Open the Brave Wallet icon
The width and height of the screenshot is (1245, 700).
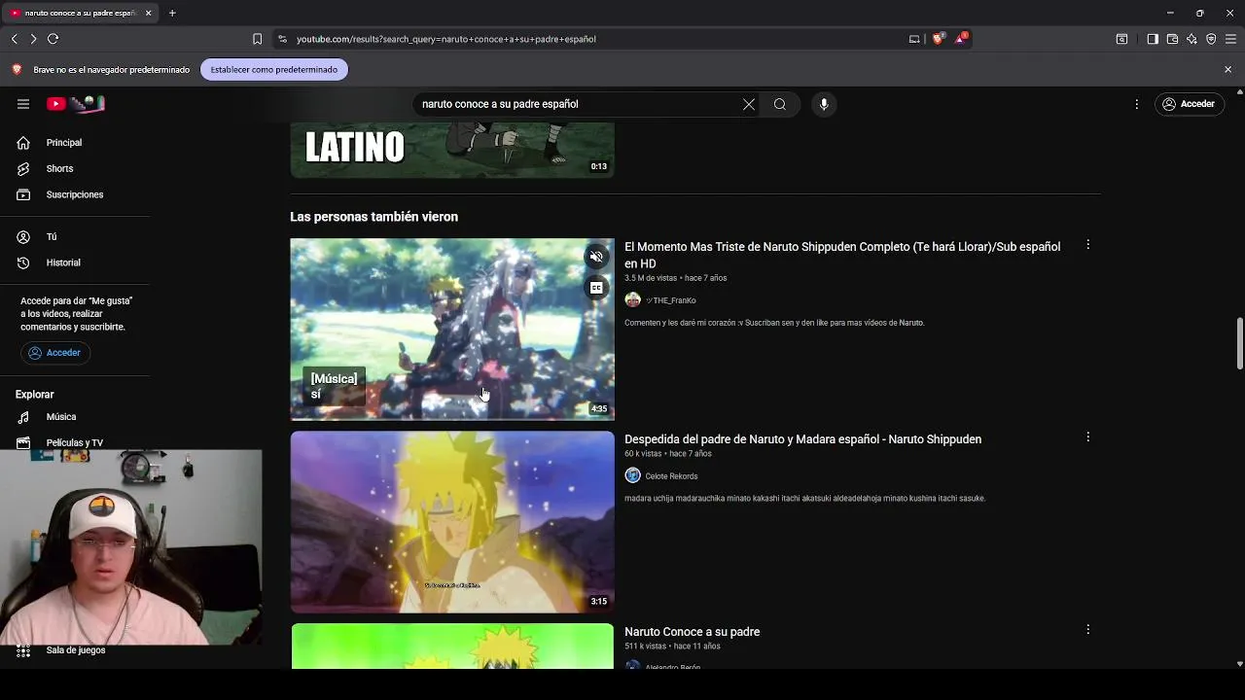(1172, 39)
